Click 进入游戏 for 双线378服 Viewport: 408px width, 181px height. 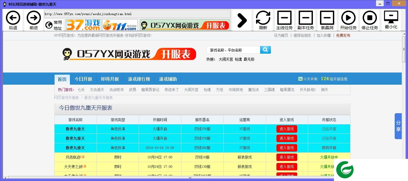pos(287,129)
